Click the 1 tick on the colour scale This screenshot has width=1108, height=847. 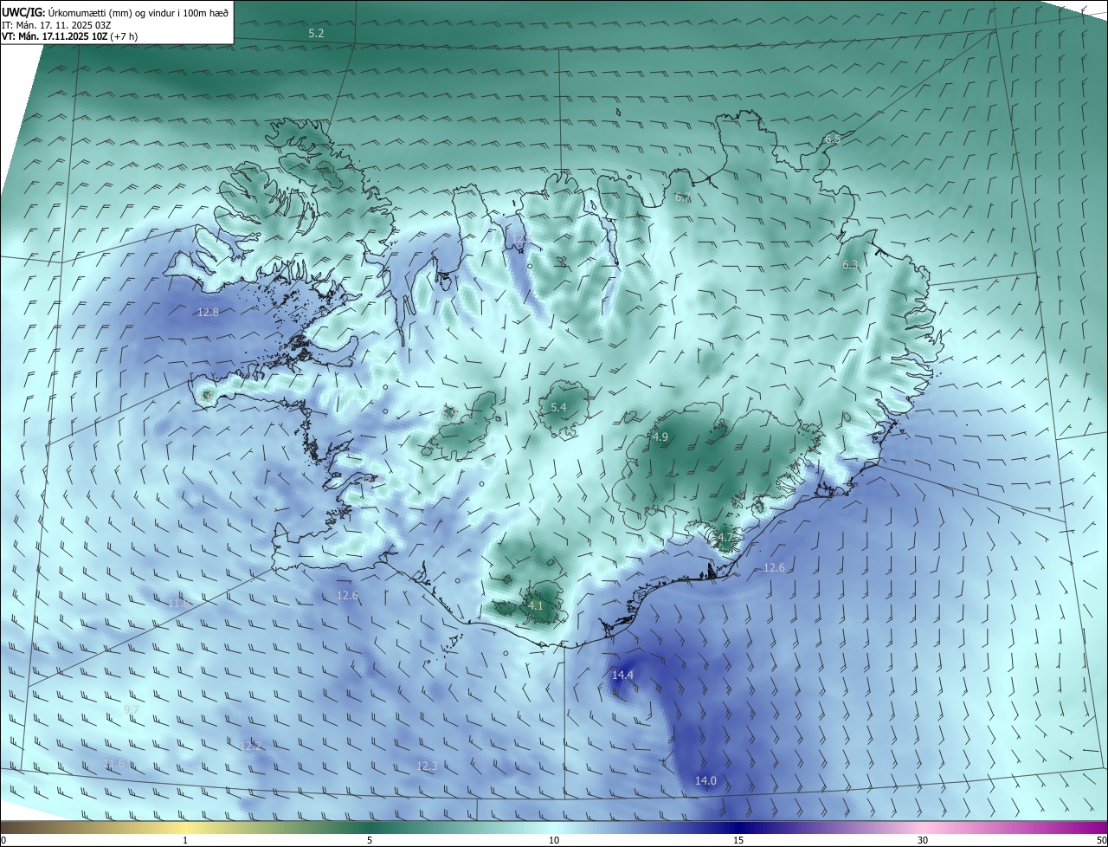185,840
